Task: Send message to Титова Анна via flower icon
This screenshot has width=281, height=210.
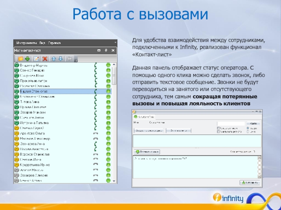Action: (x=108, y=102)
